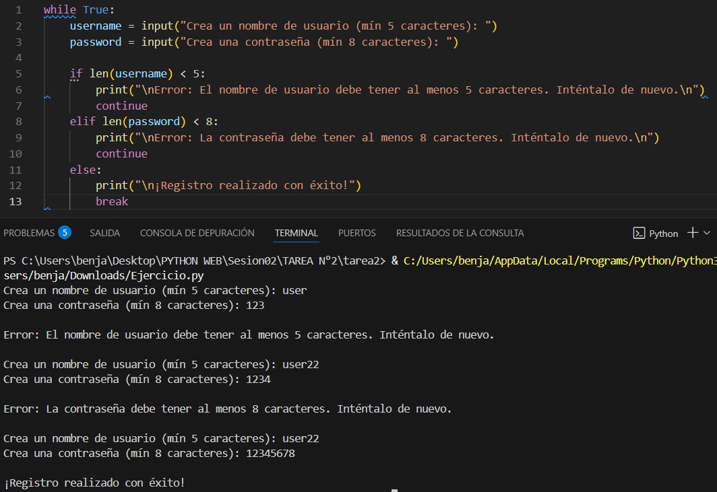The width and height of the screenshot is (717, 492).
Task: Switch to the PROBLEMAS tab
Action: point(29,233)
